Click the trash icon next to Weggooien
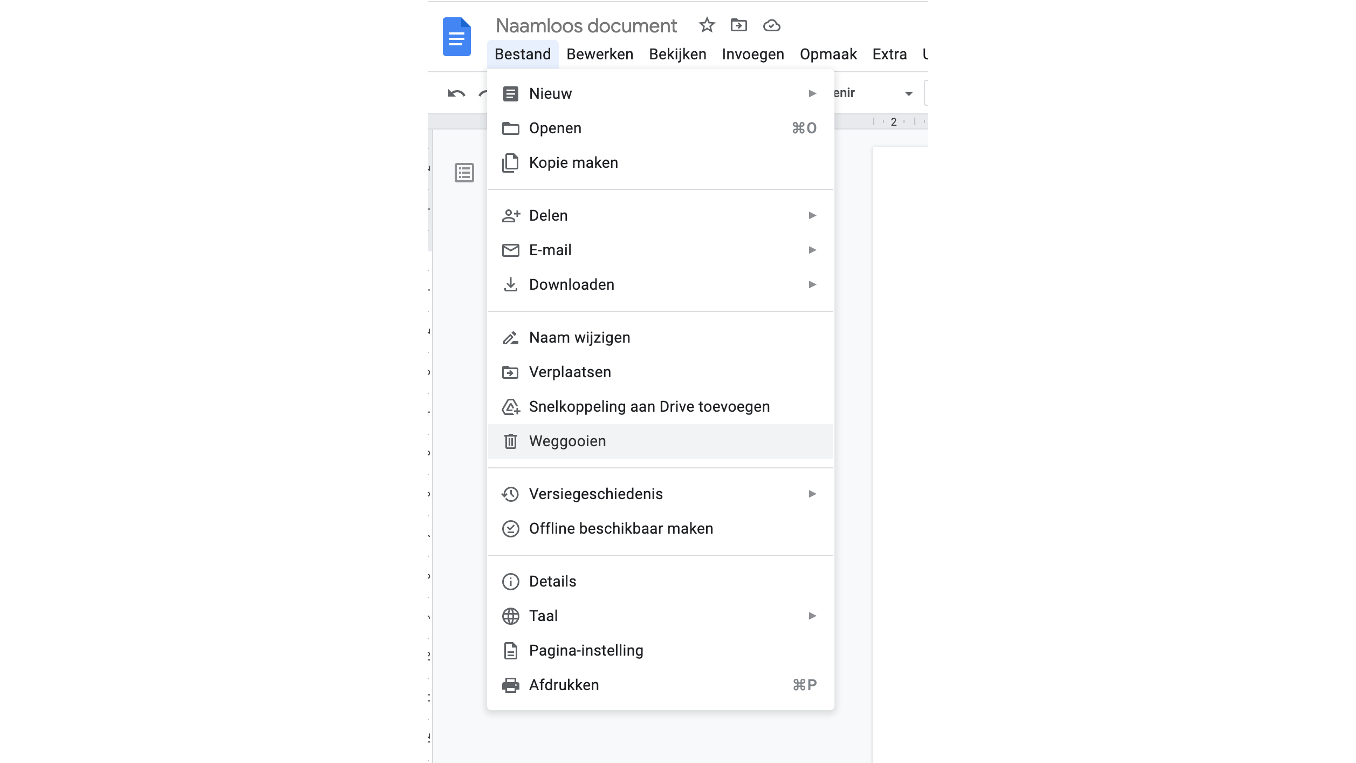This screenshot has height=763, width=1356. tap(510, 441)
